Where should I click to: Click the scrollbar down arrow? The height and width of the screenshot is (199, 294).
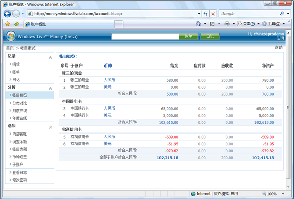pyautogui.click(x=288, y=187)
